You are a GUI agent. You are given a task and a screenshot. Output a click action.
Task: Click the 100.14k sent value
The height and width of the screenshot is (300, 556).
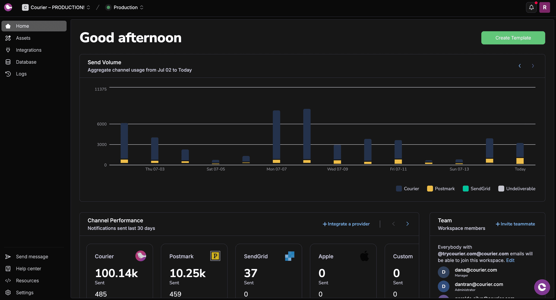[x=116, y=273]
